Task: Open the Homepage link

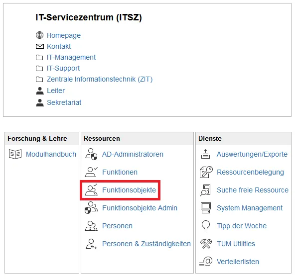Action: [x=64, y=35]
